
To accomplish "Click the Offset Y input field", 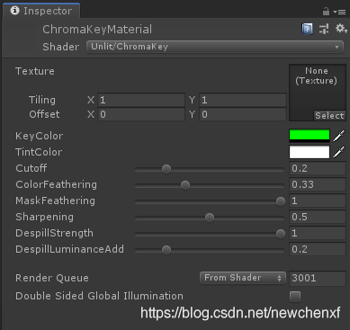I will [x=243, y=114].
